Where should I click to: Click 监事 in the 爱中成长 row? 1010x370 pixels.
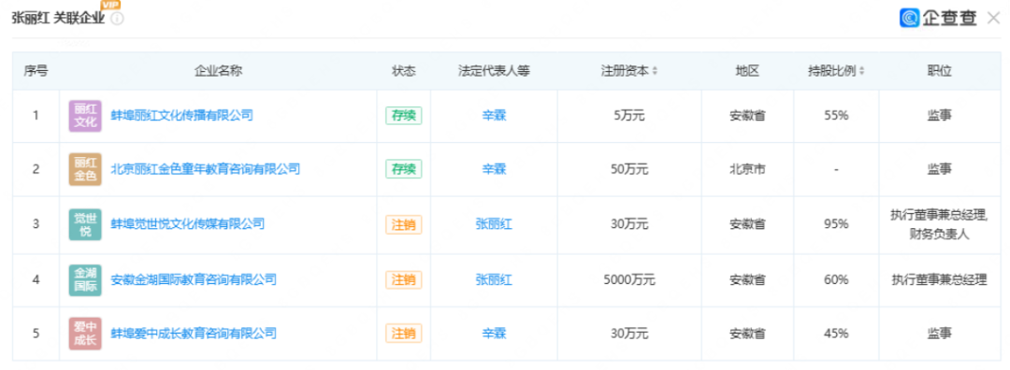pos(940,334)
